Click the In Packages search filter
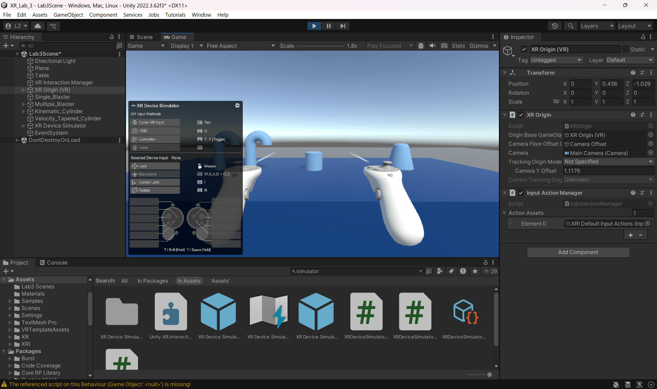 [153, 281]
